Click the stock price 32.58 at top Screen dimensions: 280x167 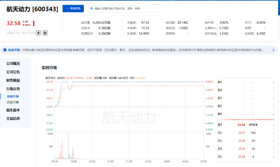coord(14,23)
